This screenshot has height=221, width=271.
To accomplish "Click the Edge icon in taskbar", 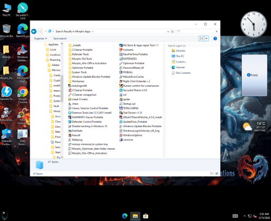I will (125, 216).
